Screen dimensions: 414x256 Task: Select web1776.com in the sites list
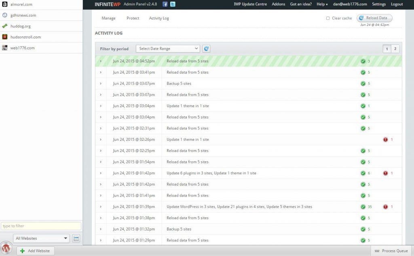coord(41,48)
